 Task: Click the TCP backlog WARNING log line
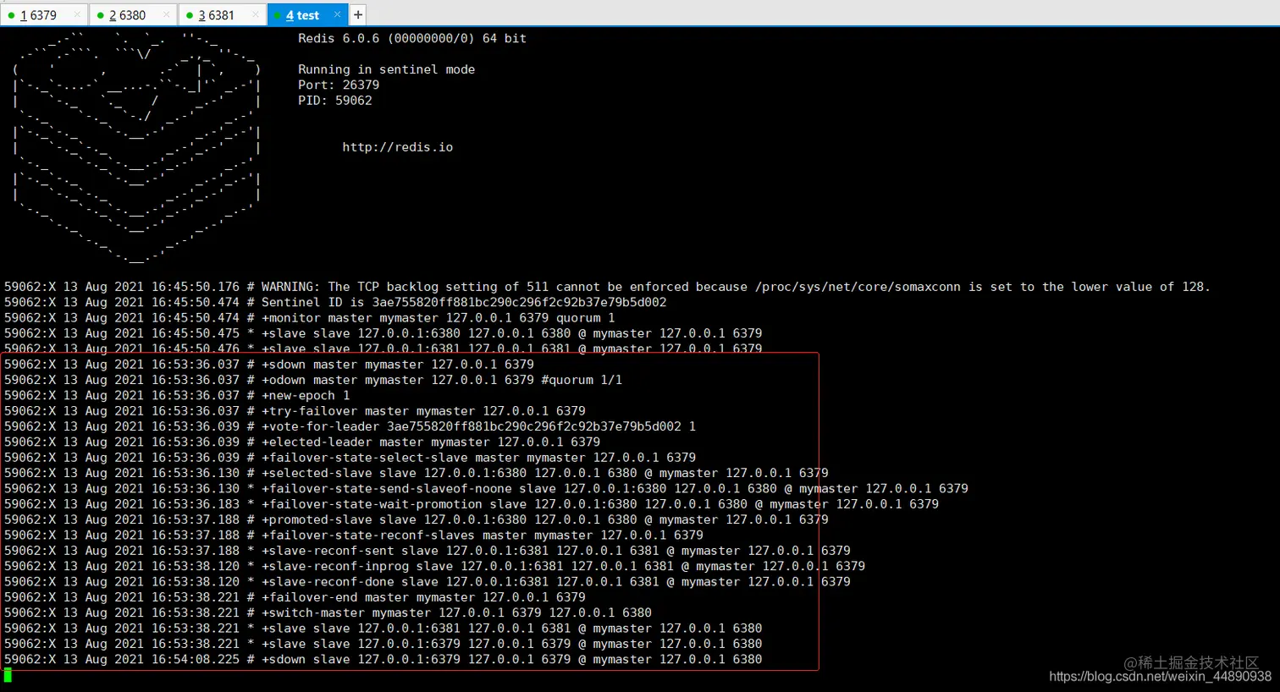(607, 287)
